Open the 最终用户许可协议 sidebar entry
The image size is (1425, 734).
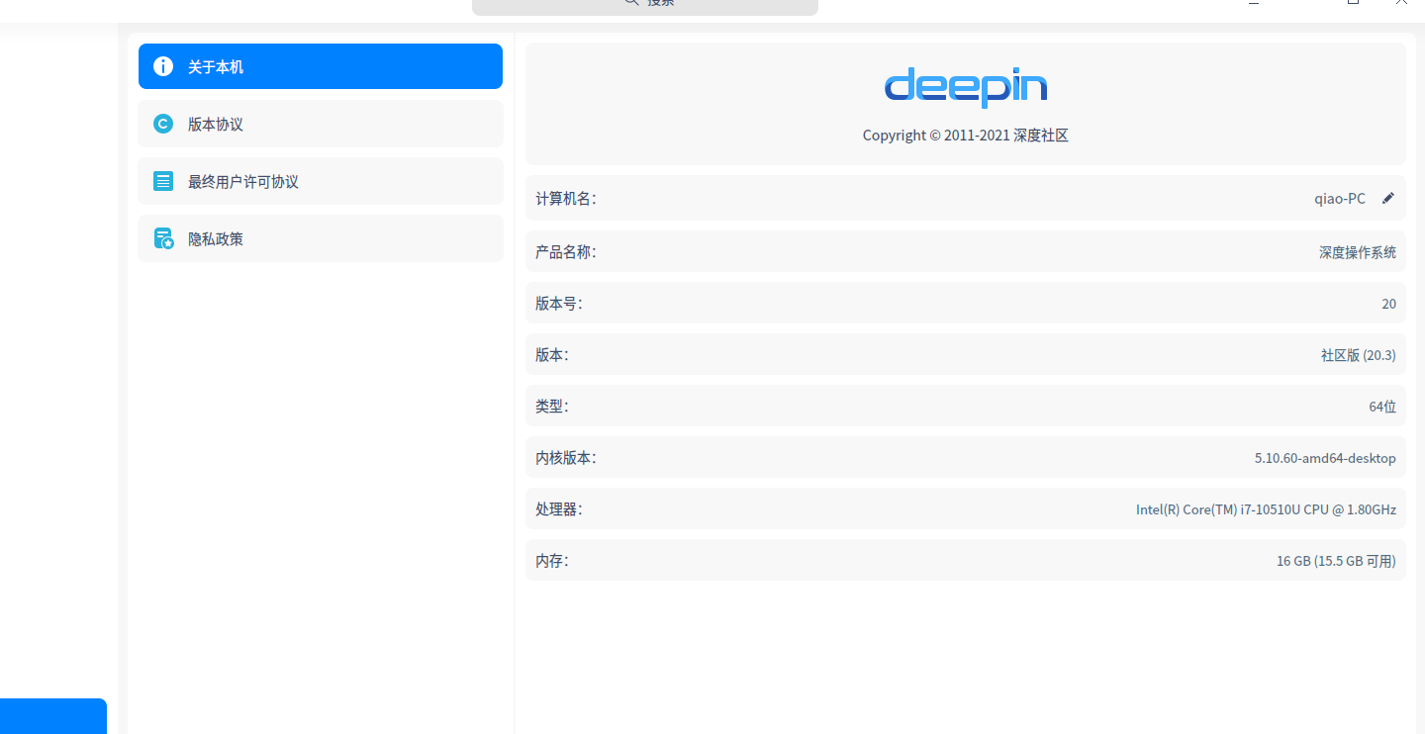(321, 181)
